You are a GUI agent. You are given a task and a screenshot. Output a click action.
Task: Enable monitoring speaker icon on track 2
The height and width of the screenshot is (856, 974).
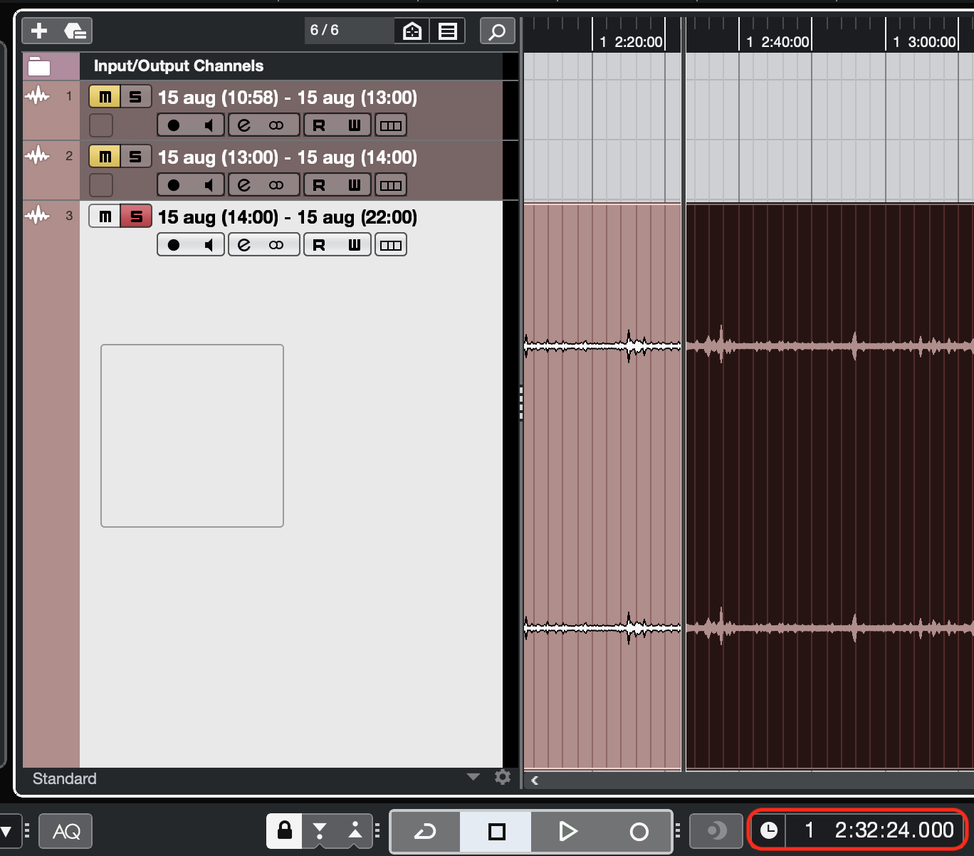point(209,184)
